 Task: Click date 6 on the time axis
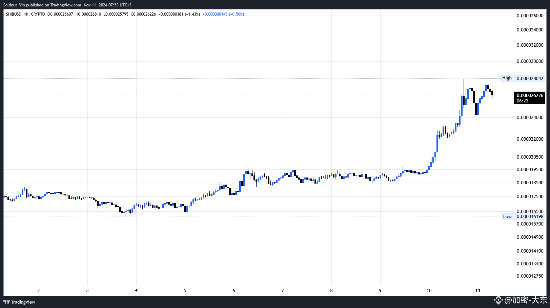234,290
